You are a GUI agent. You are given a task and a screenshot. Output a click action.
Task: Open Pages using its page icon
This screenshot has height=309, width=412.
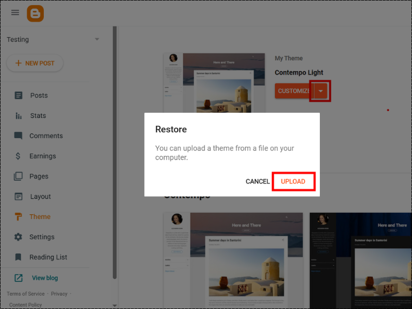19,176
